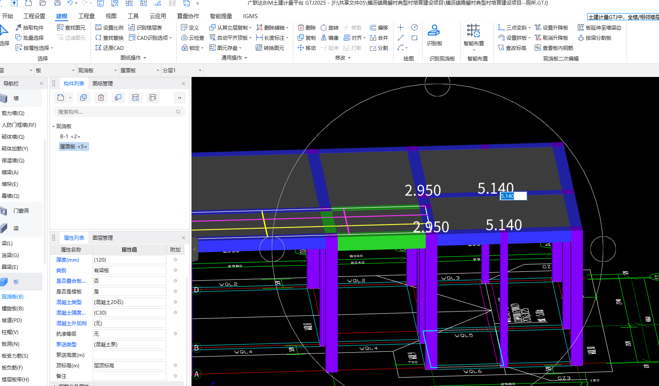Toggle 附加 radio for 类别 row

point(175,270)
